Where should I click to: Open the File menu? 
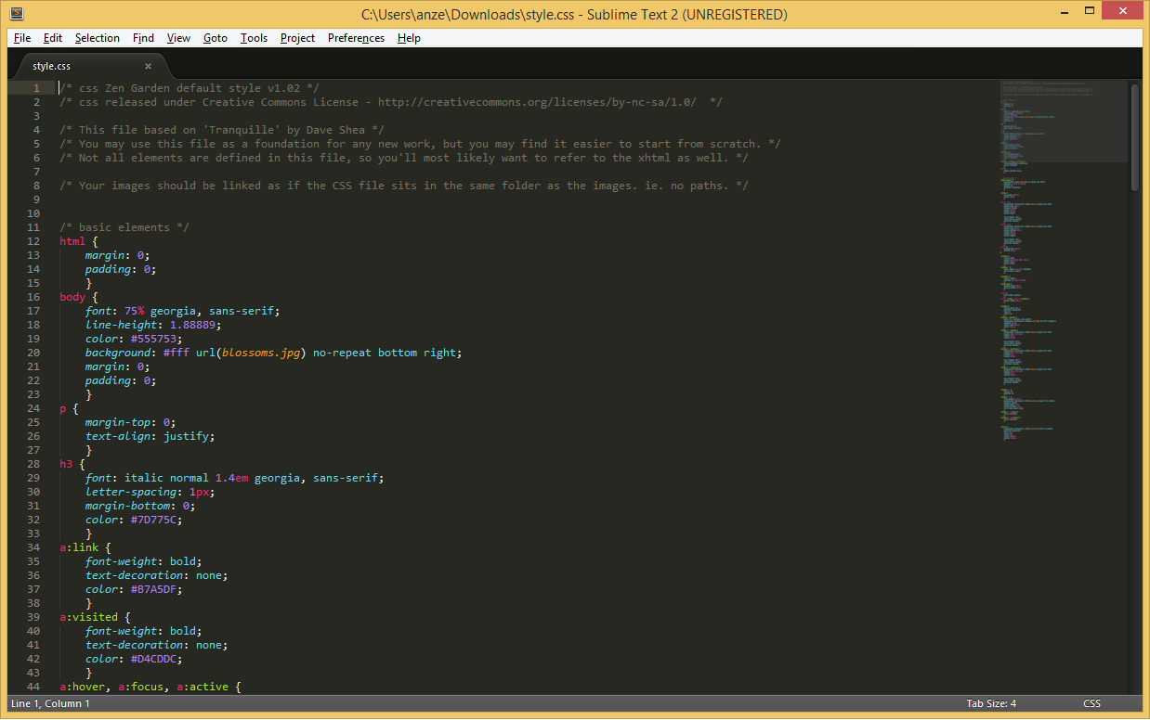(x=22, y=38)
